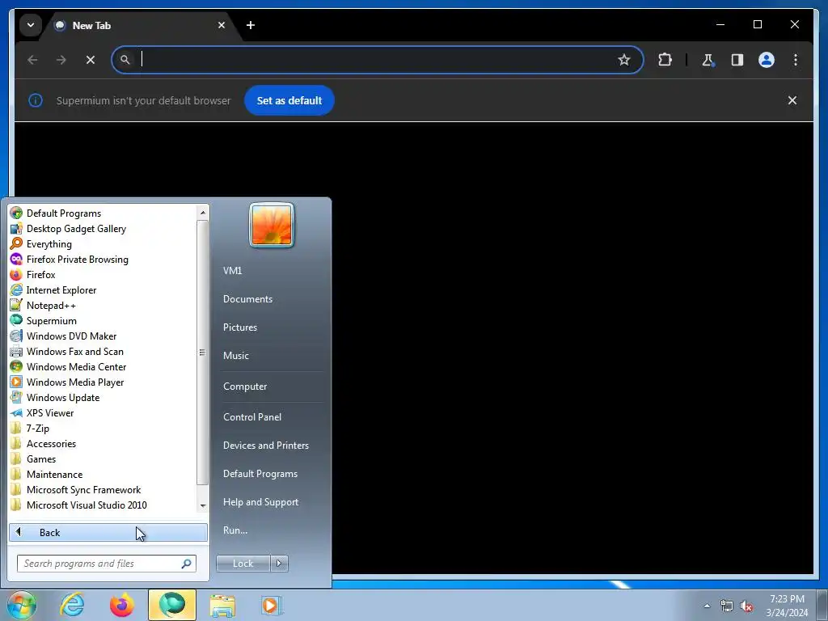Open Internet Explorer from the taskbar

(x=72, y=605)
